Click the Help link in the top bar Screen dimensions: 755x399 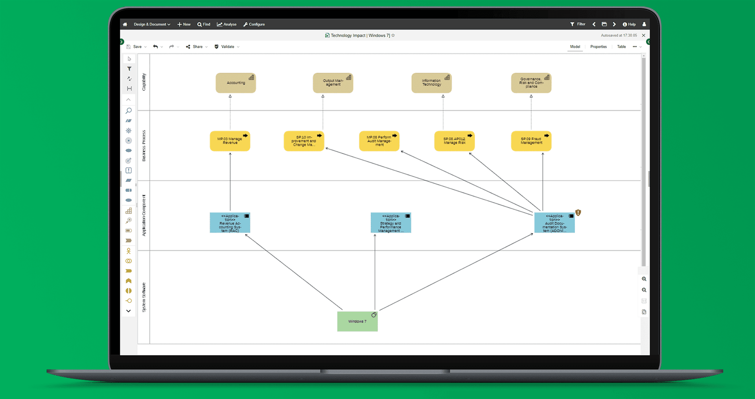[x=629, y=24]
